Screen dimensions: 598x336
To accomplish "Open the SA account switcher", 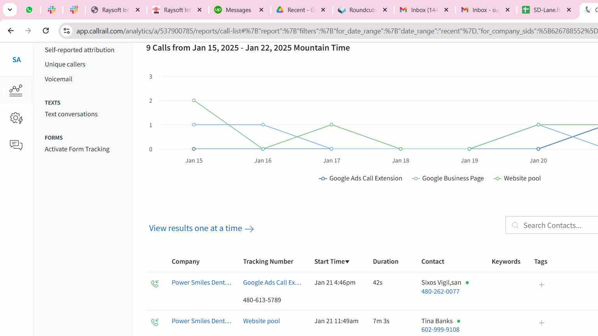I will tap(16, 60).
